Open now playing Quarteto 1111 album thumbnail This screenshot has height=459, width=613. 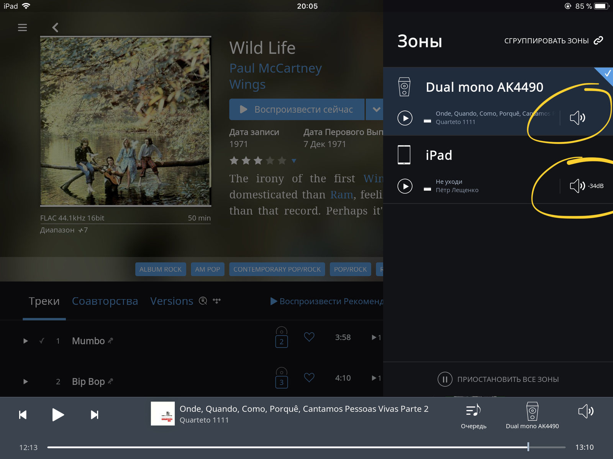click(x=163, y=413)
